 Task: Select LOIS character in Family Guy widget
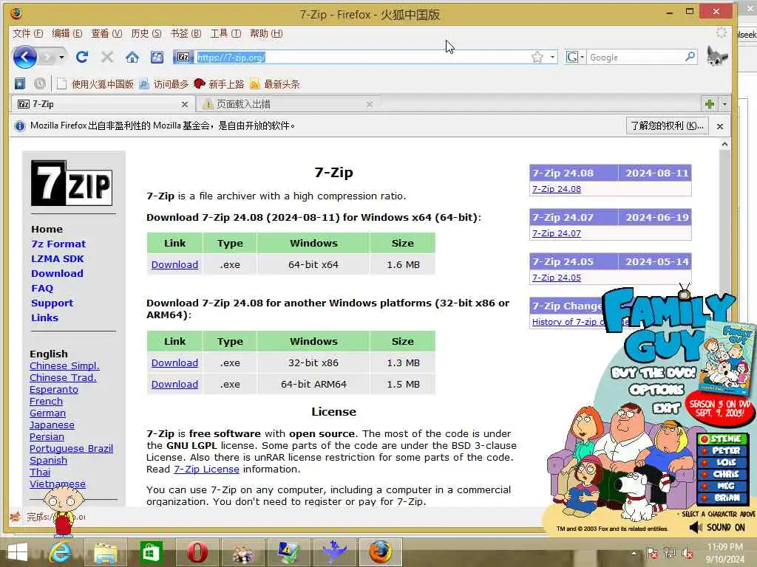[x=722, y=462]
